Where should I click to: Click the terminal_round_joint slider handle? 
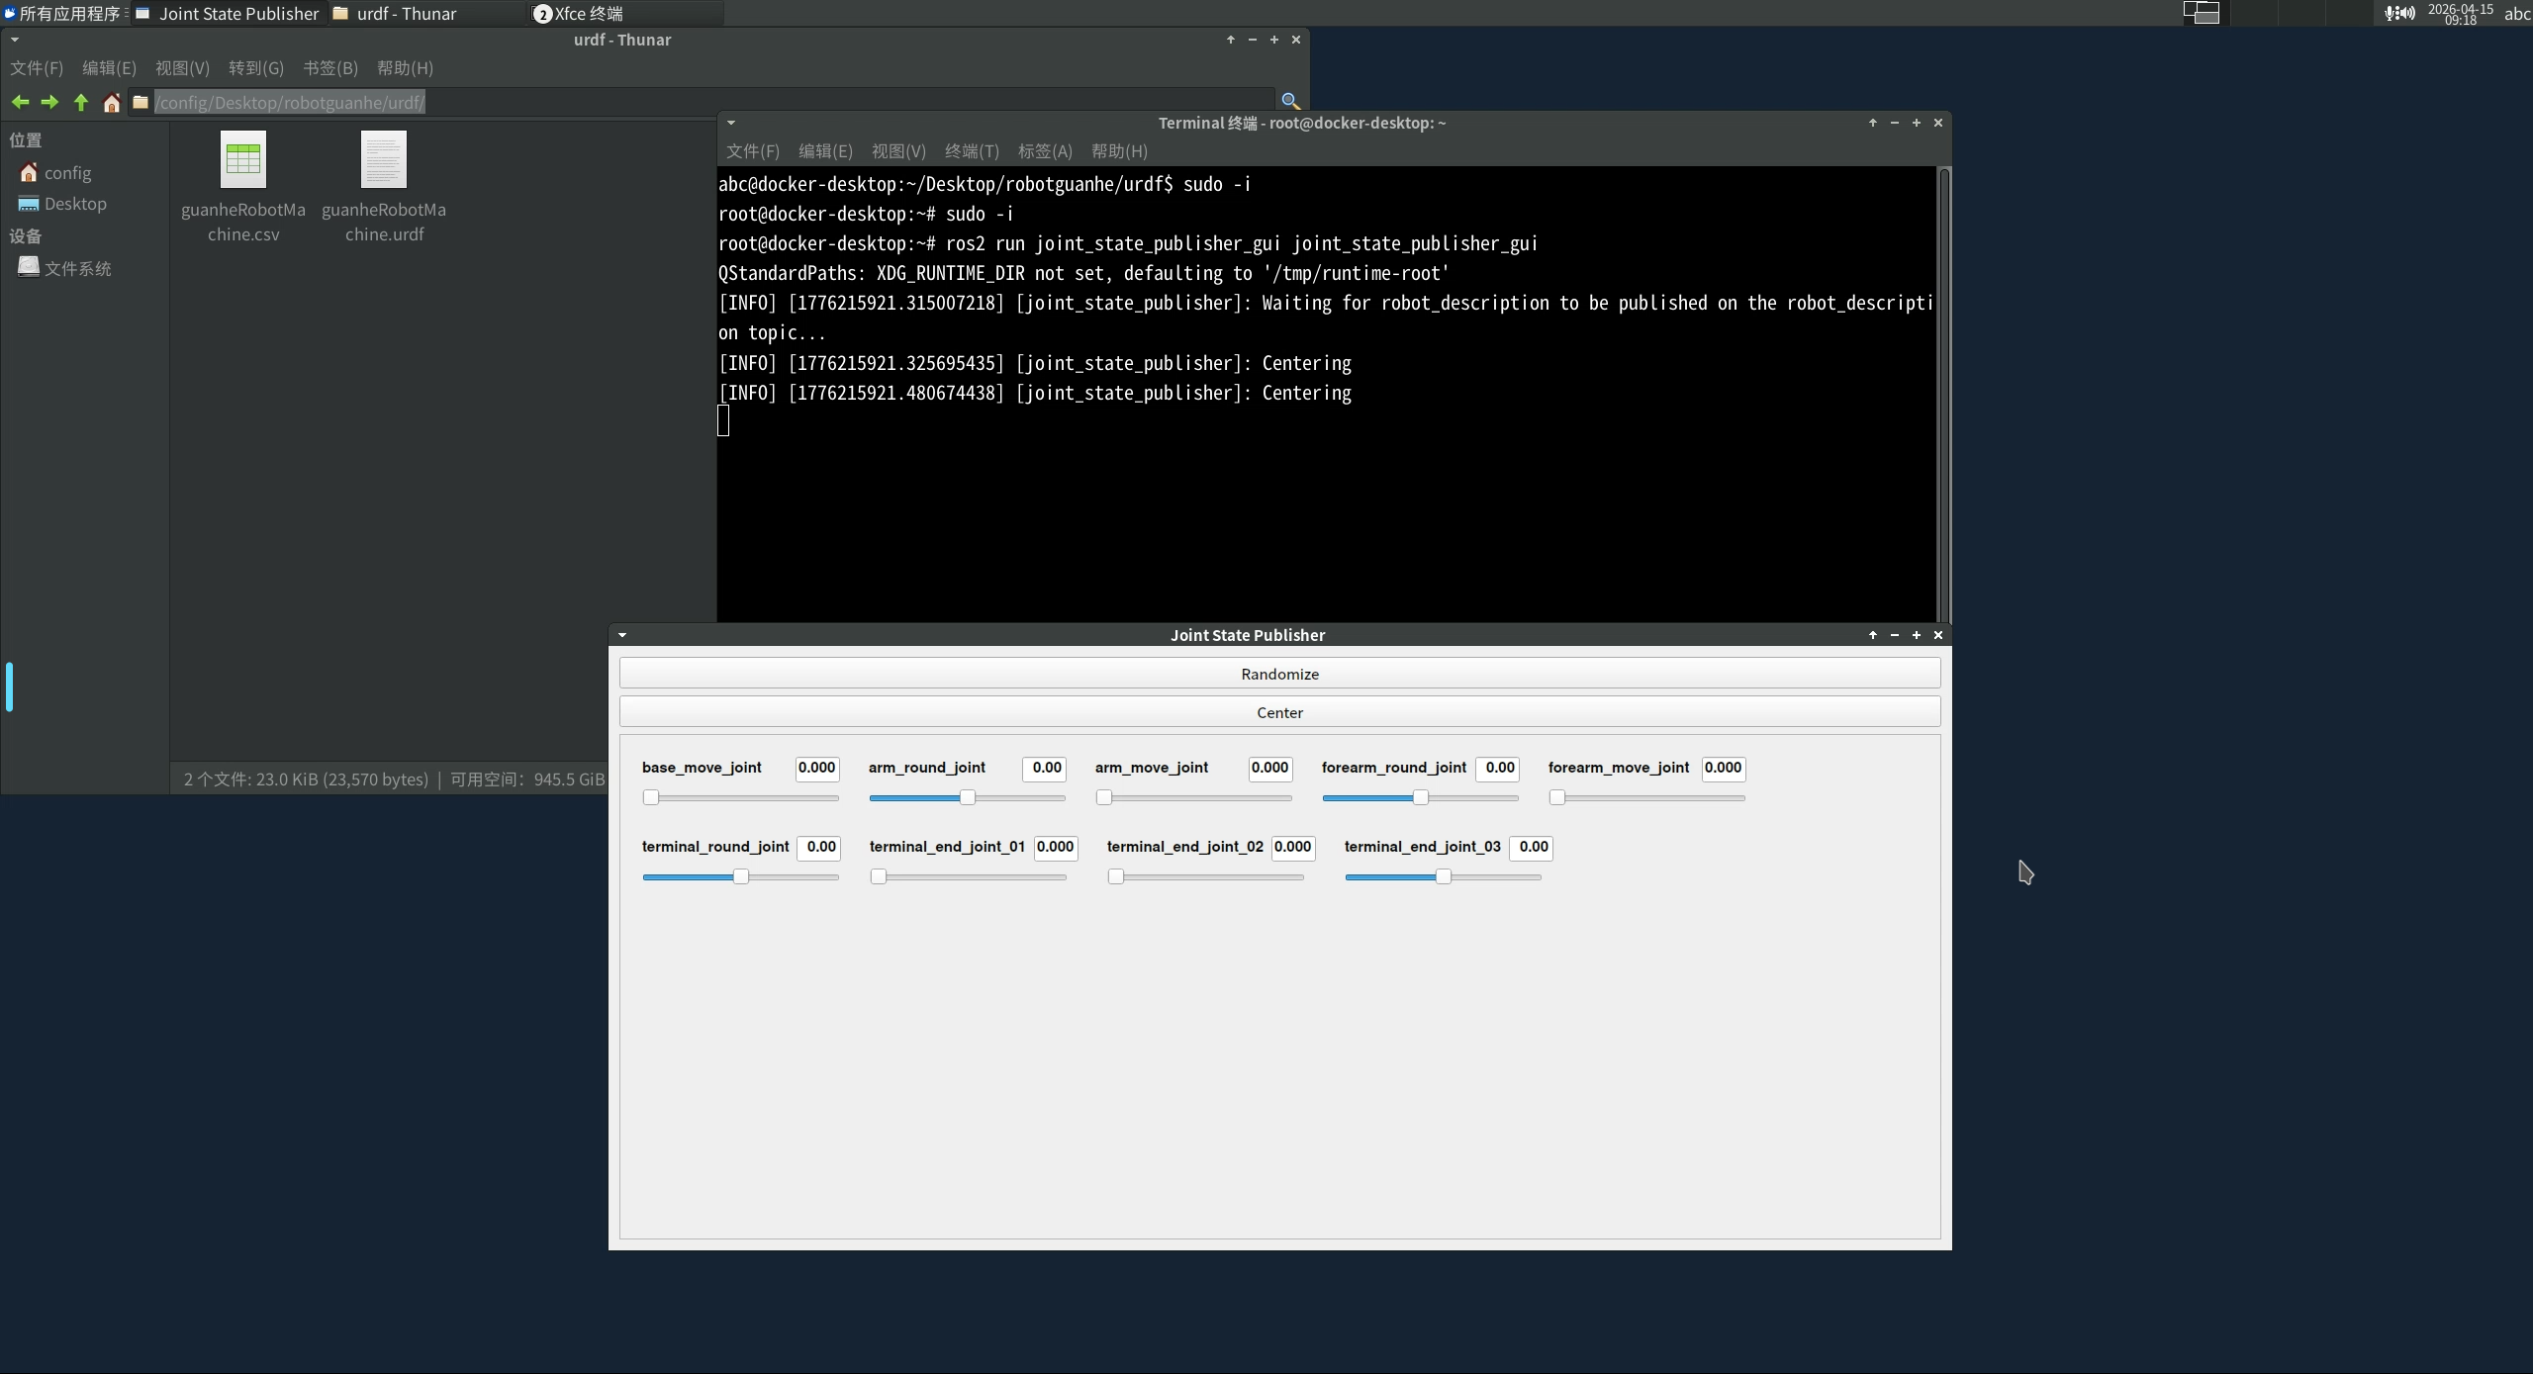741,876
